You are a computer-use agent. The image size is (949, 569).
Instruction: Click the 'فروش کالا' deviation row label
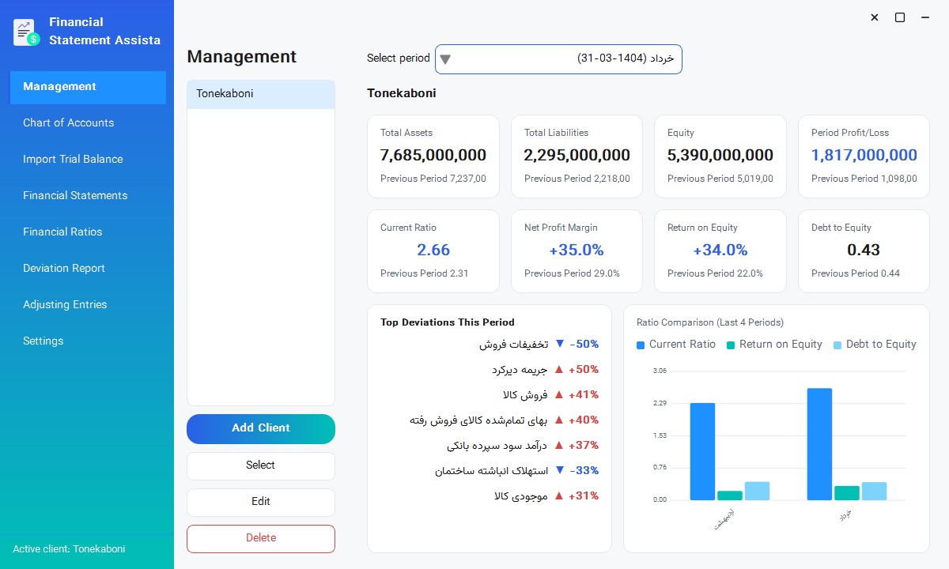pos(525,395)
